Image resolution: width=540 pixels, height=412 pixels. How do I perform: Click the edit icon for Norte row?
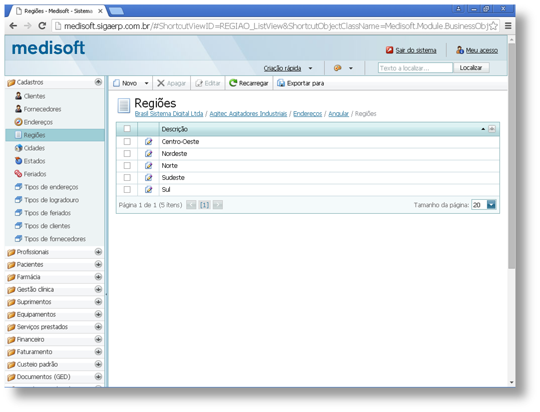[148, 166]
